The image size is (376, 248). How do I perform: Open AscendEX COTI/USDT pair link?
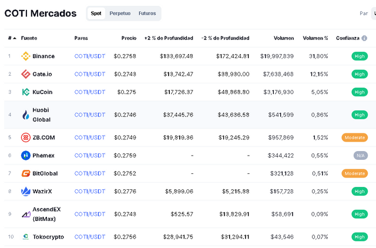[x=90, y=214]
